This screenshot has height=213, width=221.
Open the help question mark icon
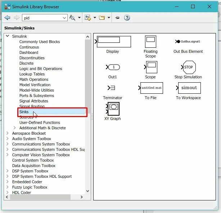pos(127,18)
